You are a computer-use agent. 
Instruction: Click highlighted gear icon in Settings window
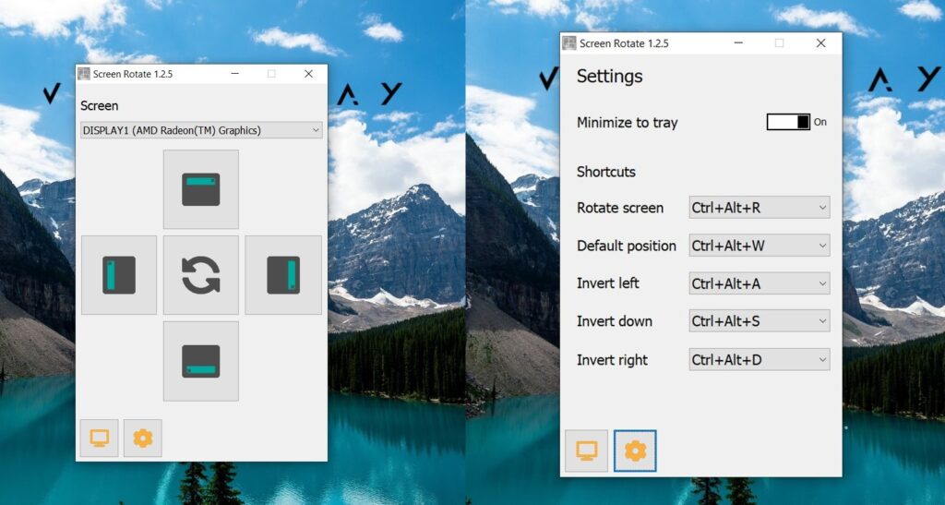(635, 451)
